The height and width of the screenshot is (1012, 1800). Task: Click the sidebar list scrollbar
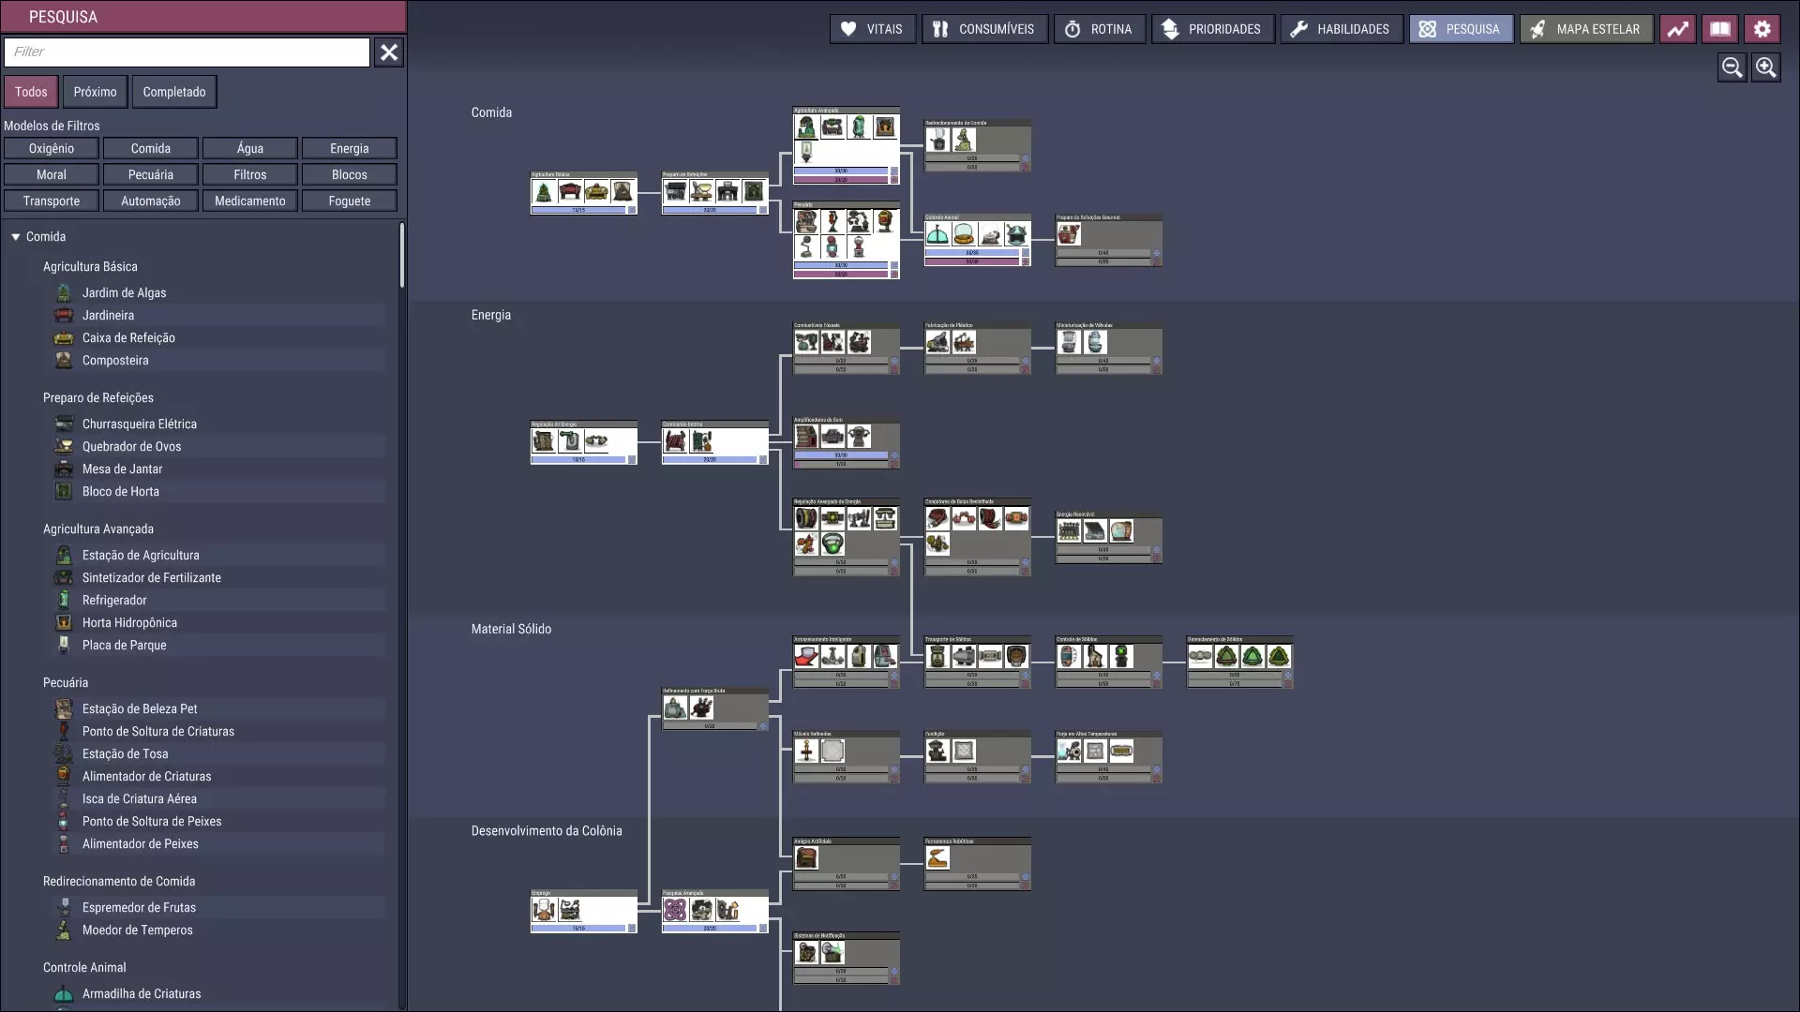click(402, 255)
